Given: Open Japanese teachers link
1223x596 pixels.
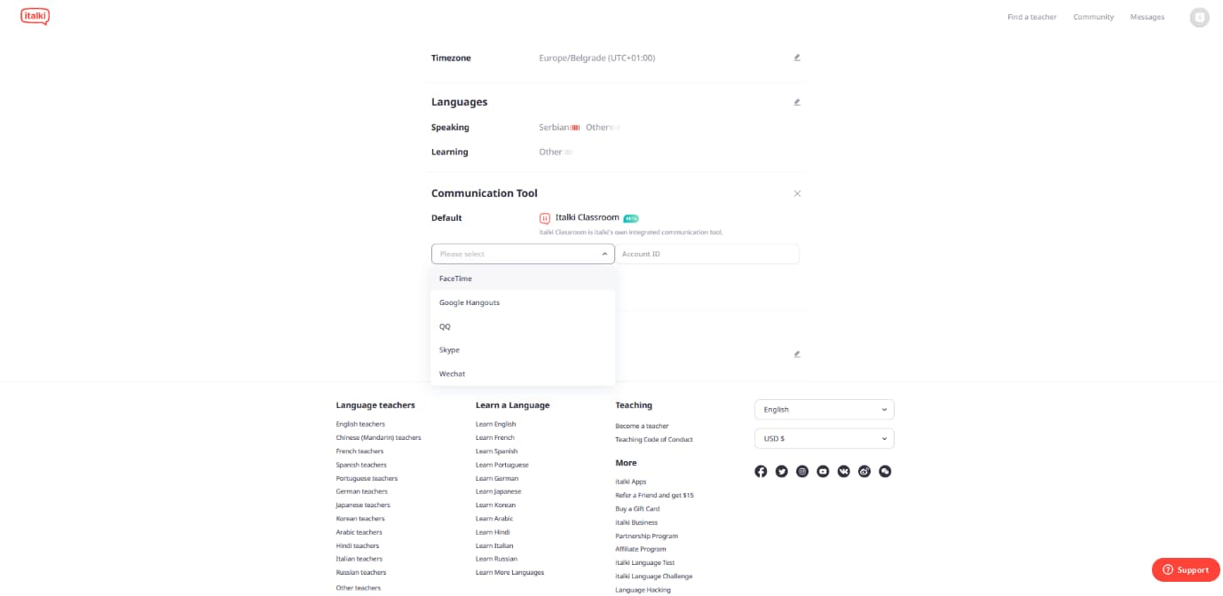Looking at the screenshot, I should pyautogui.click(x=363, y=505).
